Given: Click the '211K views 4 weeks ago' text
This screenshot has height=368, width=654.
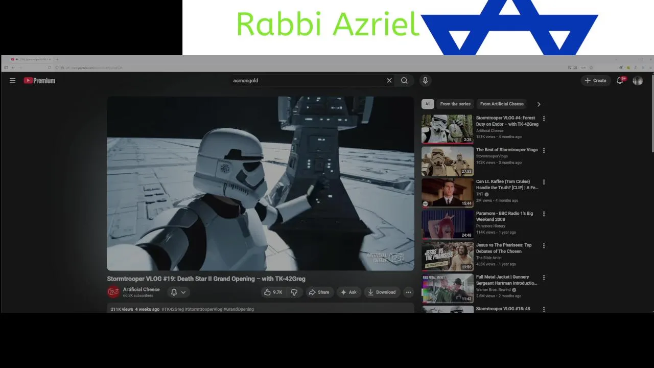Looking at the screenshot, I should click(x=135, y=309).
